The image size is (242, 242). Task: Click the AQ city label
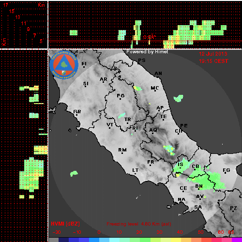coord(153,130)
